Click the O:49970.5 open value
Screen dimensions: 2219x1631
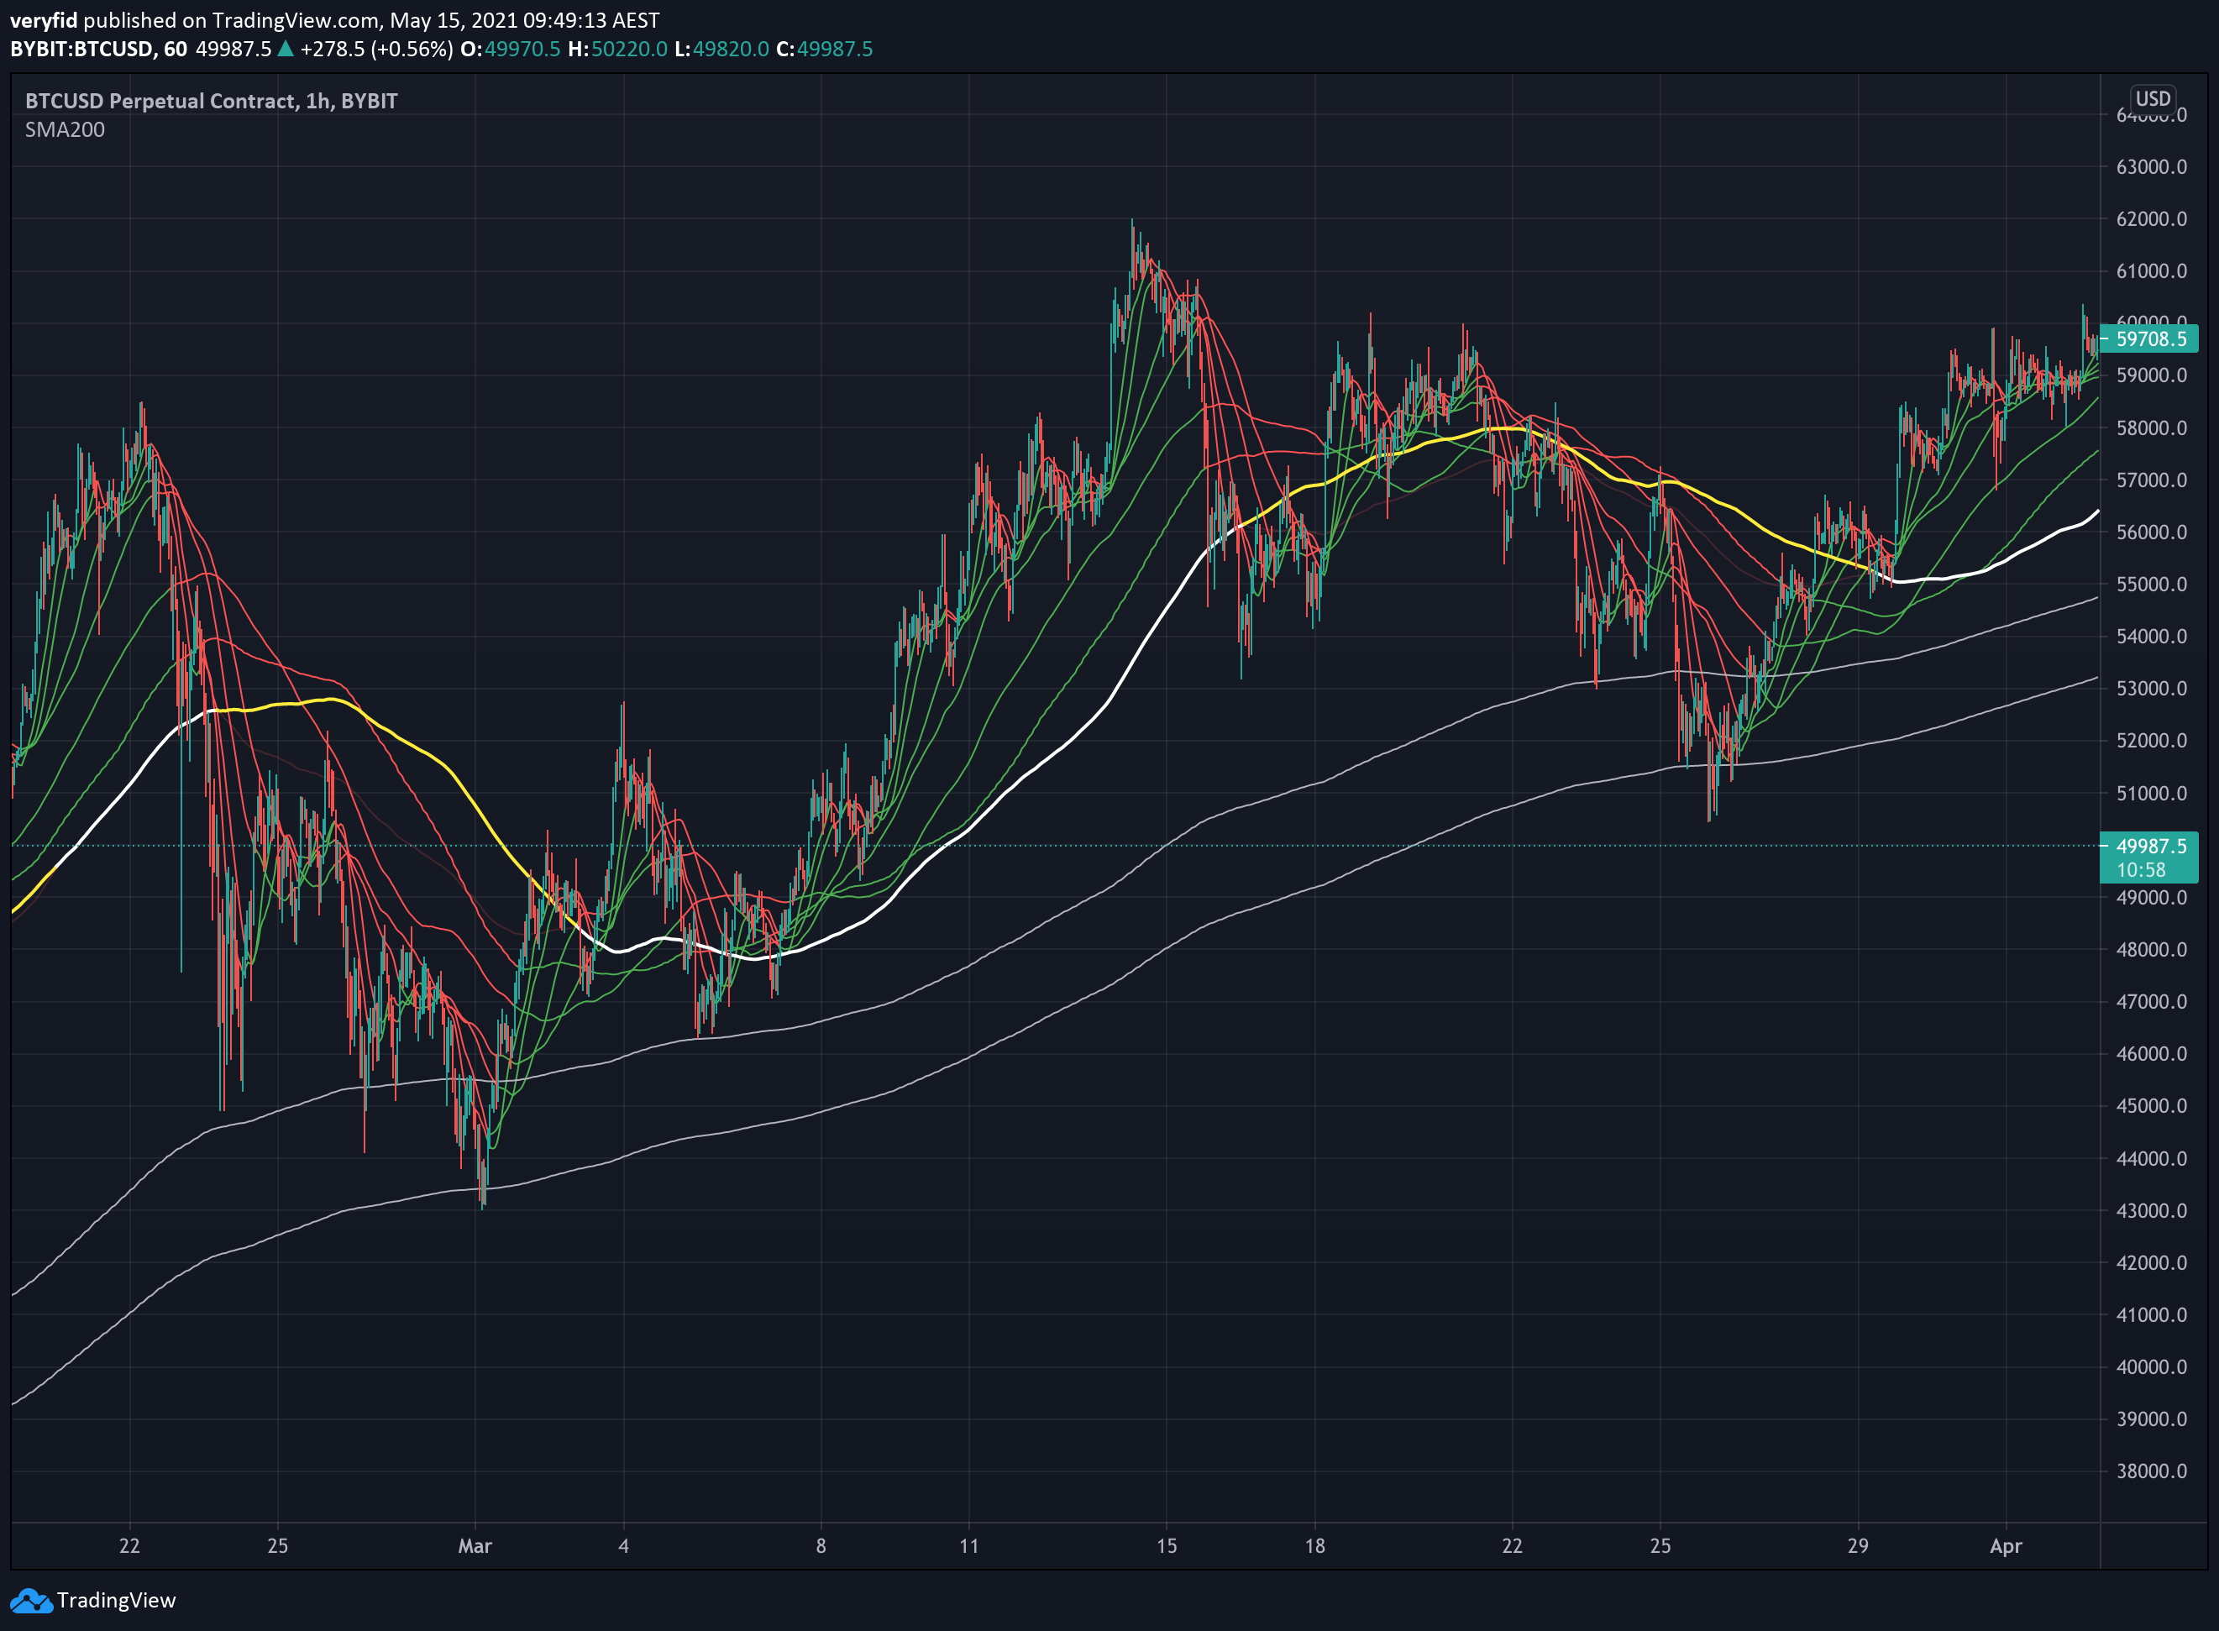pyautogui.click(x=511, y=50)
